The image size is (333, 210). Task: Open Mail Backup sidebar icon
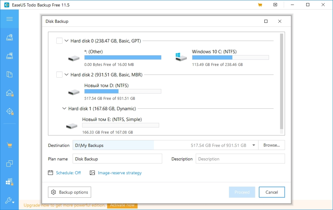[x=10, y=93]
